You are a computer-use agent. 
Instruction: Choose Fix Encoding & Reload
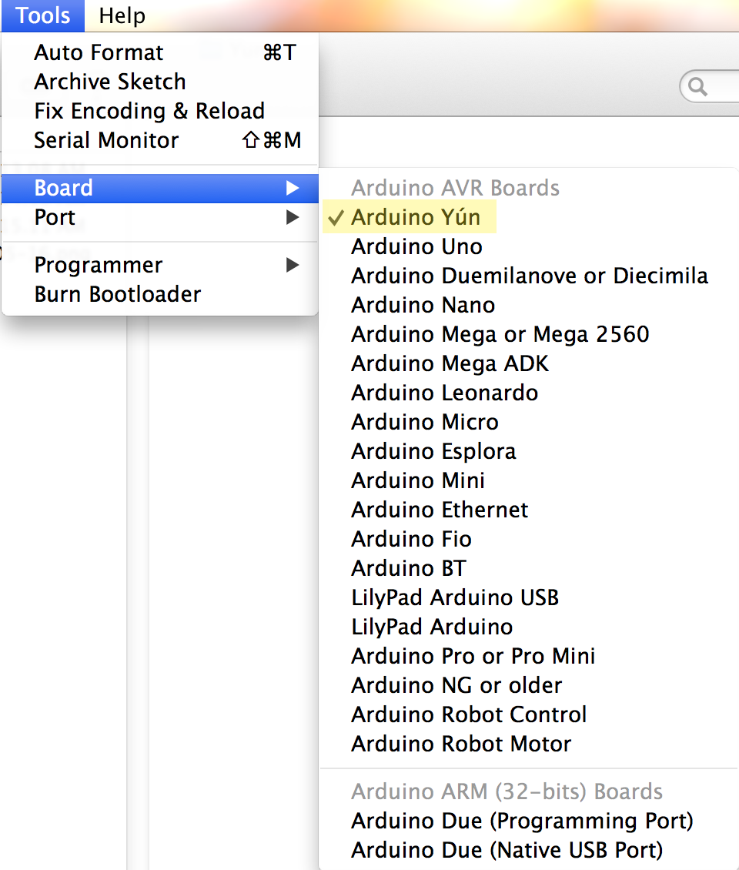(x=149, y=110)
